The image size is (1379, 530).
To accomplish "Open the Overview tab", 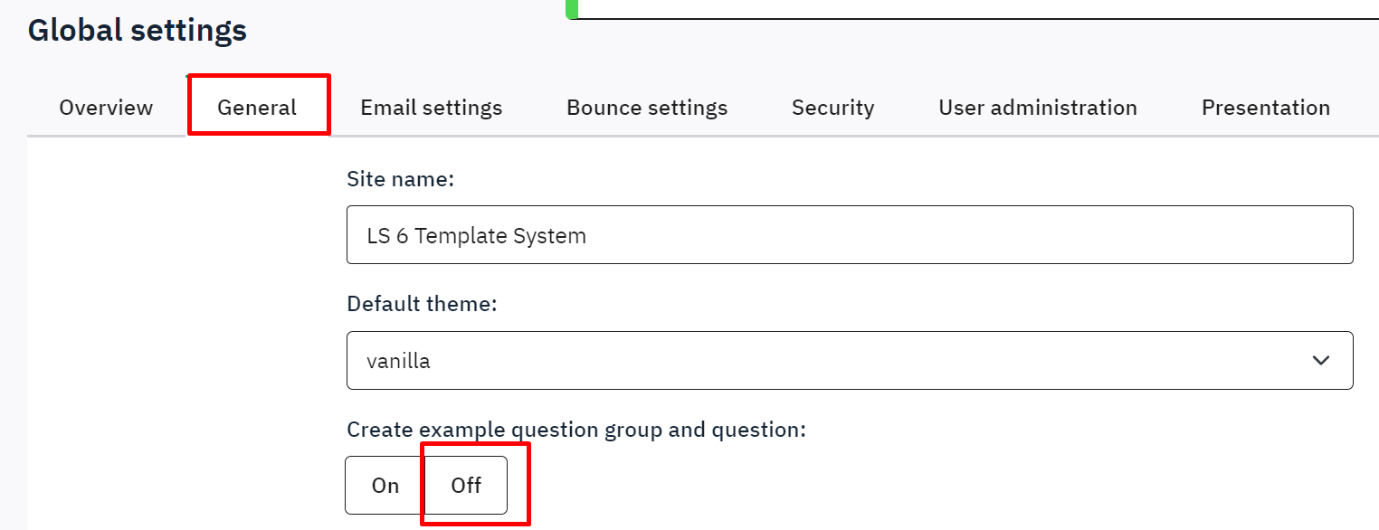I will pos(106,108).
